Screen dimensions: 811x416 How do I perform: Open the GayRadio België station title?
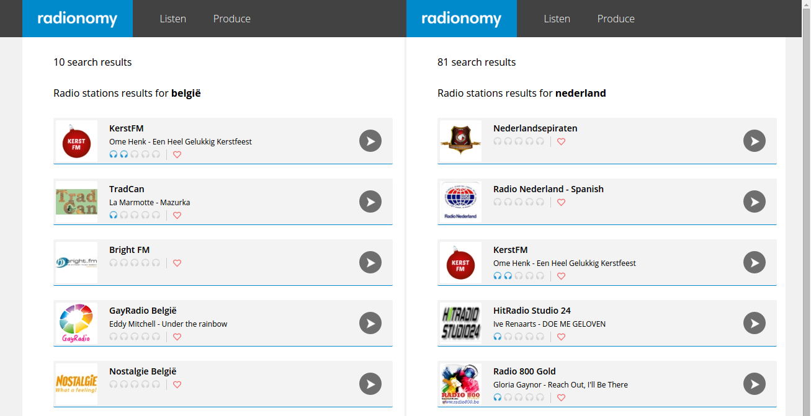143,311
